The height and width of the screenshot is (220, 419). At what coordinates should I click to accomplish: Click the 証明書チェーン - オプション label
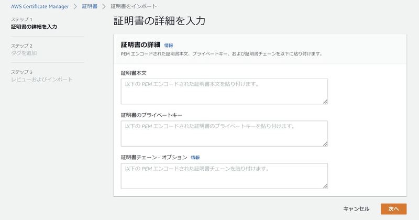154,158
